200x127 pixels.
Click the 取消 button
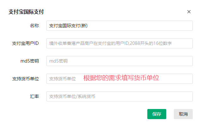(183, 114)
